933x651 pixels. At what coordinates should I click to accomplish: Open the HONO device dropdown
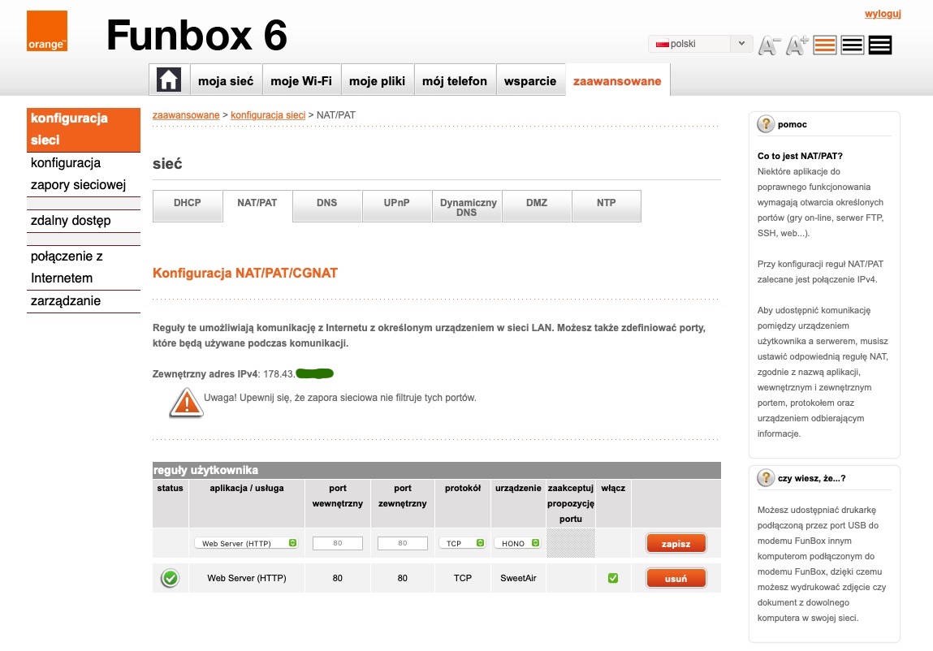pos(518,543)
